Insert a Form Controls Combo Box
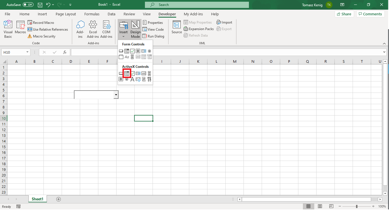 (x=127, y=51)
